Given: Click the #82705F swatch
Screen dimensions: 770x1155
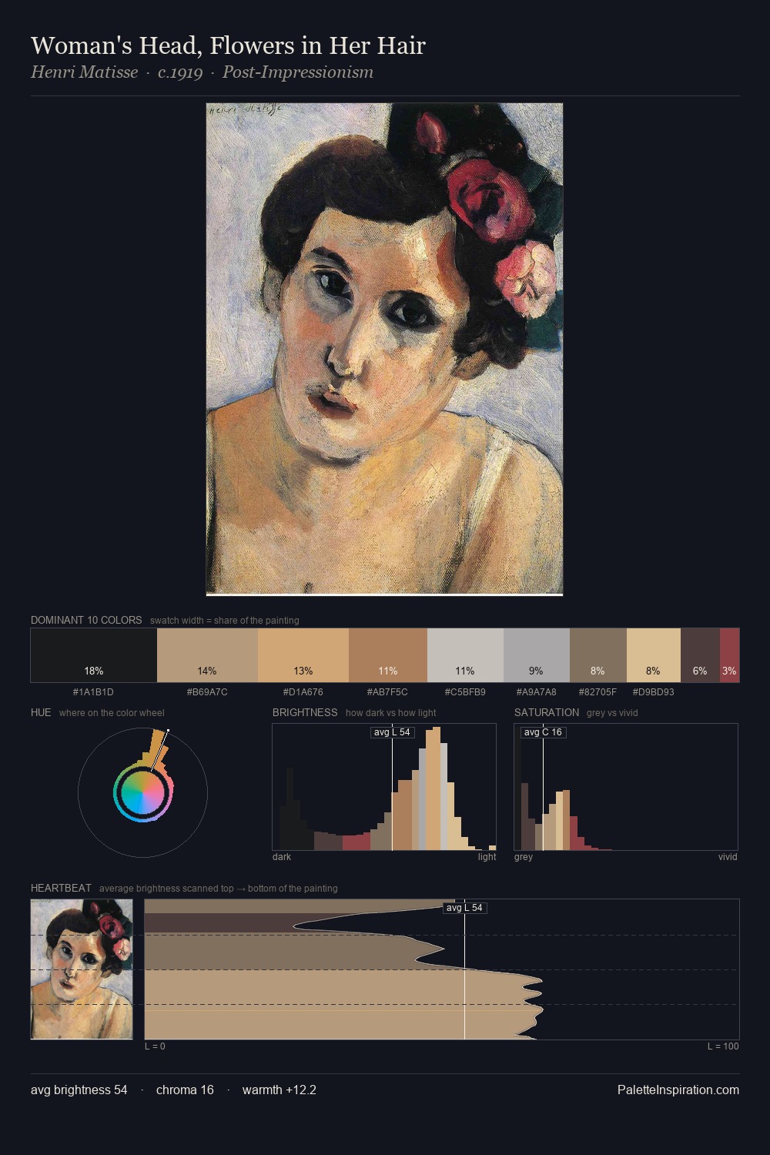Looking at the screenshot, I should 598,655.
